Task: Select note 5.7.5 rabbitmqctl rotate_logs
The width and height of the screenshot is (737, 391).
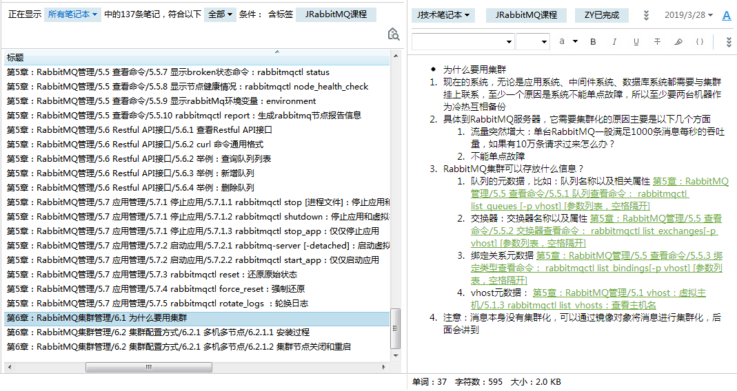Action: click(x=197, y=304)
